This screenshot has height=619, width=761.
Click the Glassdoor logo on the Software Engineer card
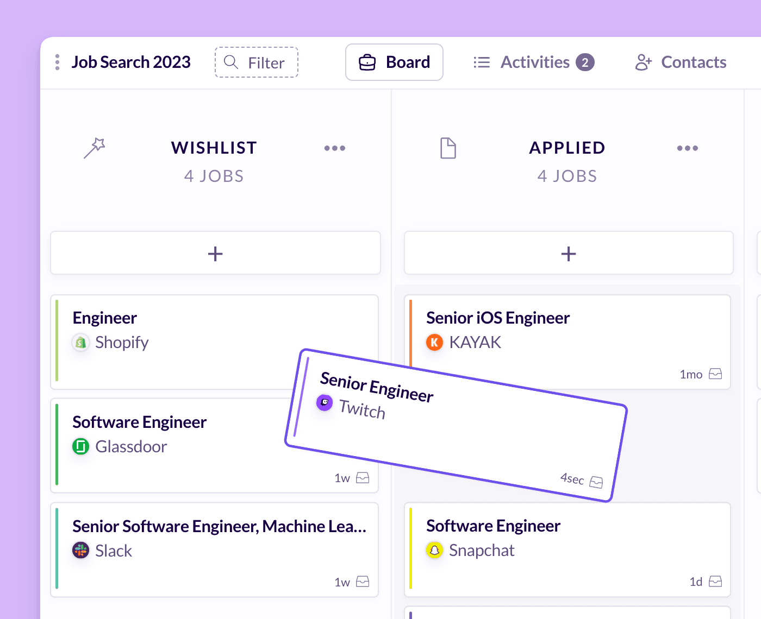pyautogui.click(x=80, y=446)
